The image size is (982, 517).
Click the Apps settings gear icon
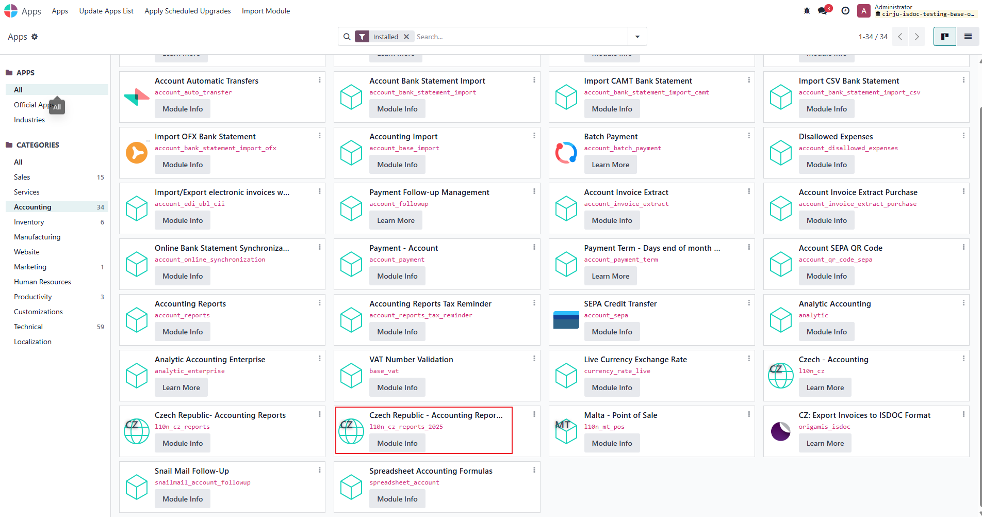[35, 37]
